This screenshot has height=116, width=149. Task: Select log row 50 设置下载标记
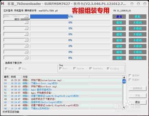[x=63, y=96]
